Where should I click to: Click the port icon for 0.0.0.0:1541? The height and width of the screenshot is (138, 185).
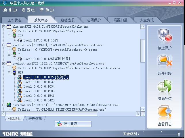click(20, 96)
